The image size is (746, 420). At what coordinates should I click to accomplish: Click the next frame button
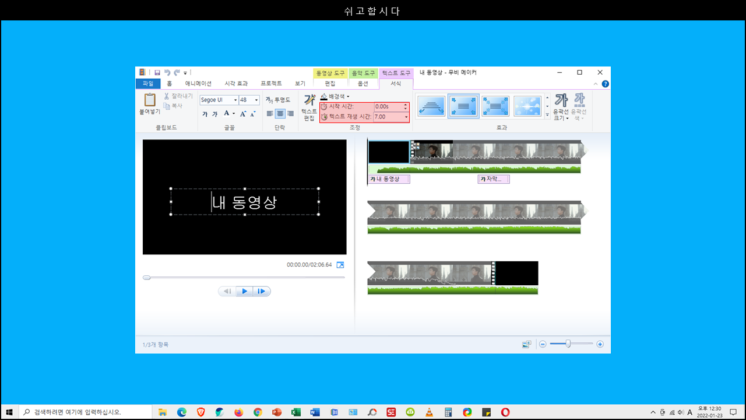[261, 291]
